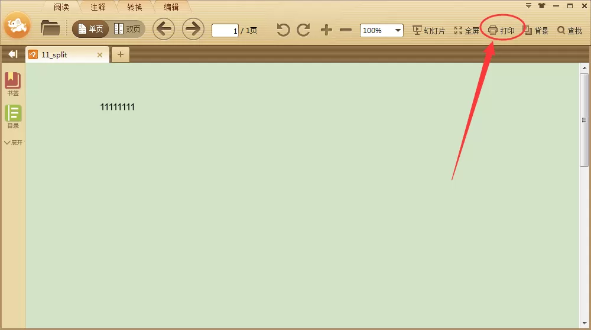The width and height of the screenshot is (591, 330).
Task: Go to previous page arrow
Action: click(x=164, y=29)
